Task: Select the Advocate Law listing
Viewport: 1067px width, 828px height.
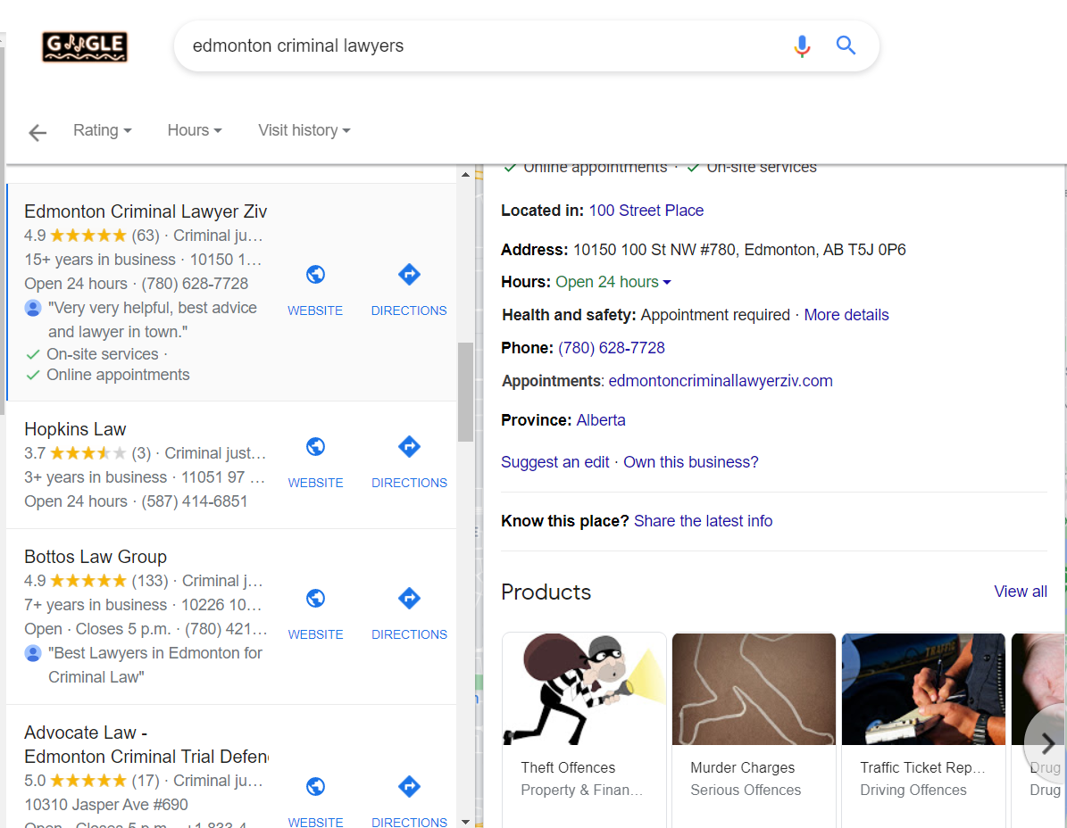Action: tap(80, 733)
